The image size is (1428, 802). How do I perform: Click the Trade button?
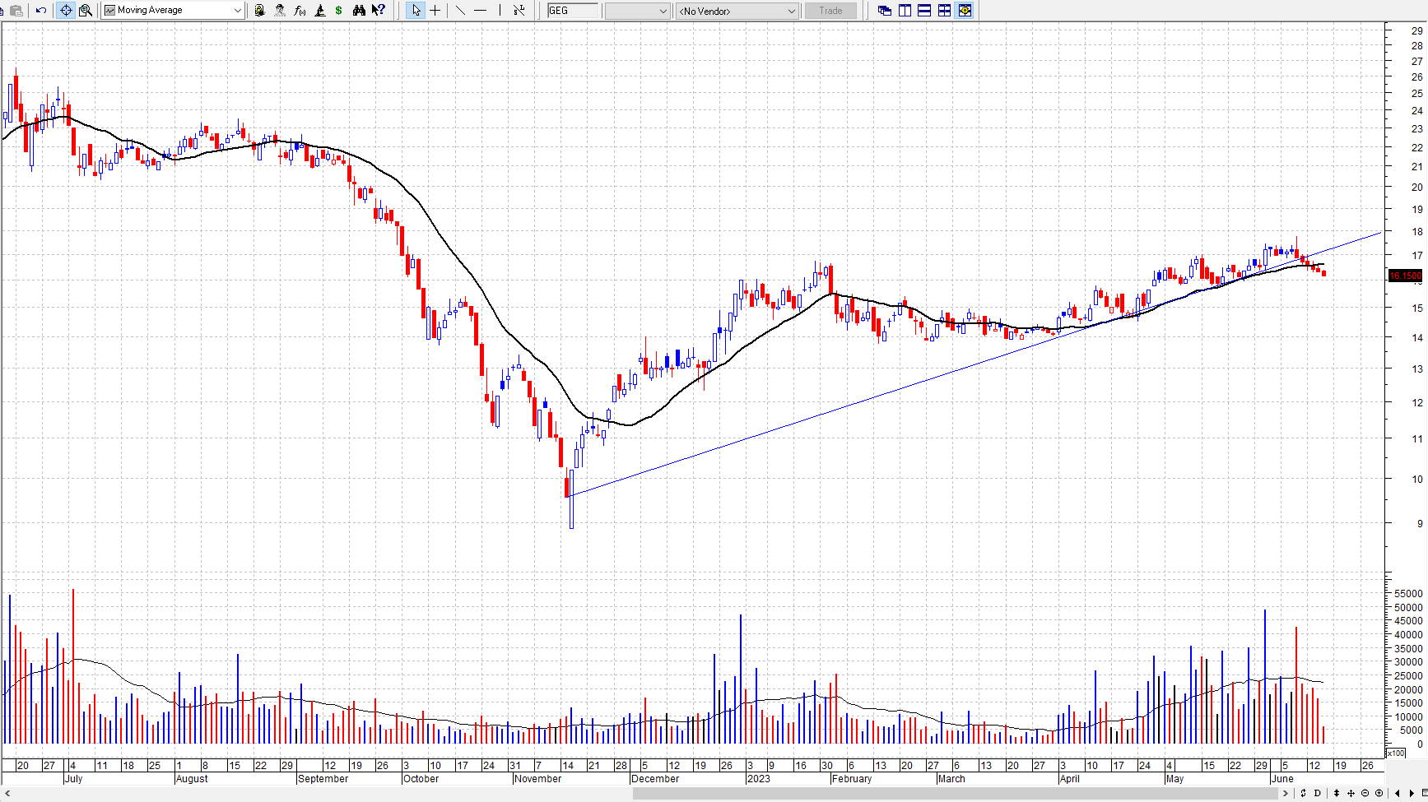[x=830, y=11]
